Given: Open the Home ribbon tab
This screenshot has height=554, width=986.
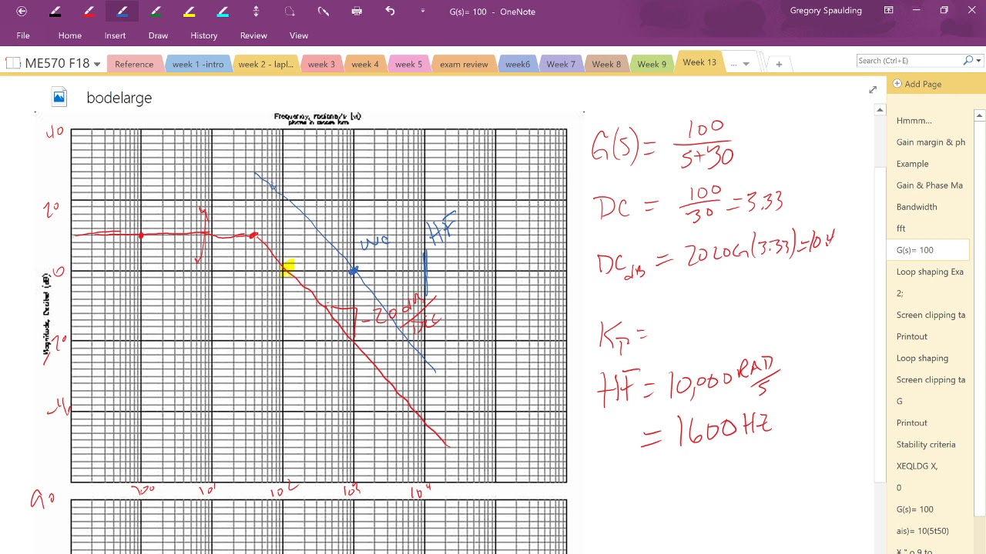Looking at the screenshot, I should [x=69, y=35].
